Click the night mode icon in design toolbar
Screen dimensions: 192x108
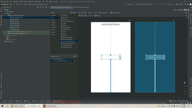[85, 13]
